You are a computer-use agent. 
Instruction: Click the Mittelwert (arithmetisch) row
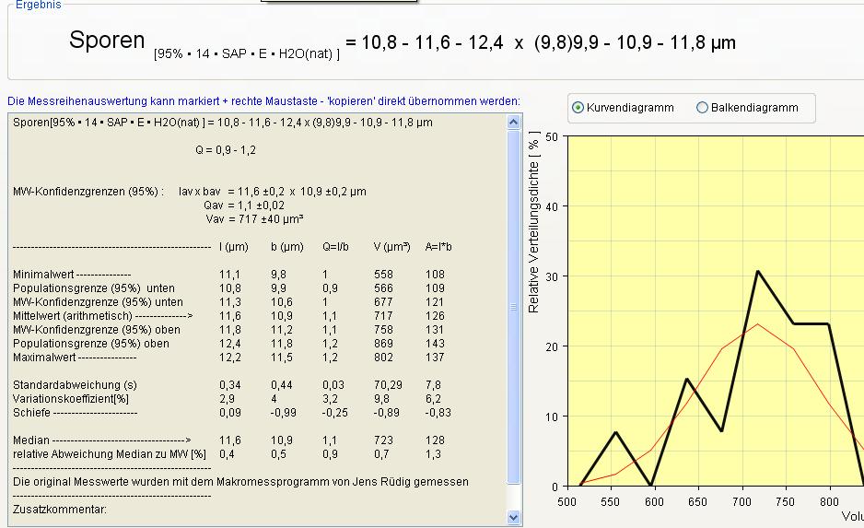pyautogui.click(x=103, y=315)
